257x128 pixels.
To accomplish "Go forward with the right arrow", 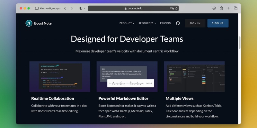I will pos(72,8).
